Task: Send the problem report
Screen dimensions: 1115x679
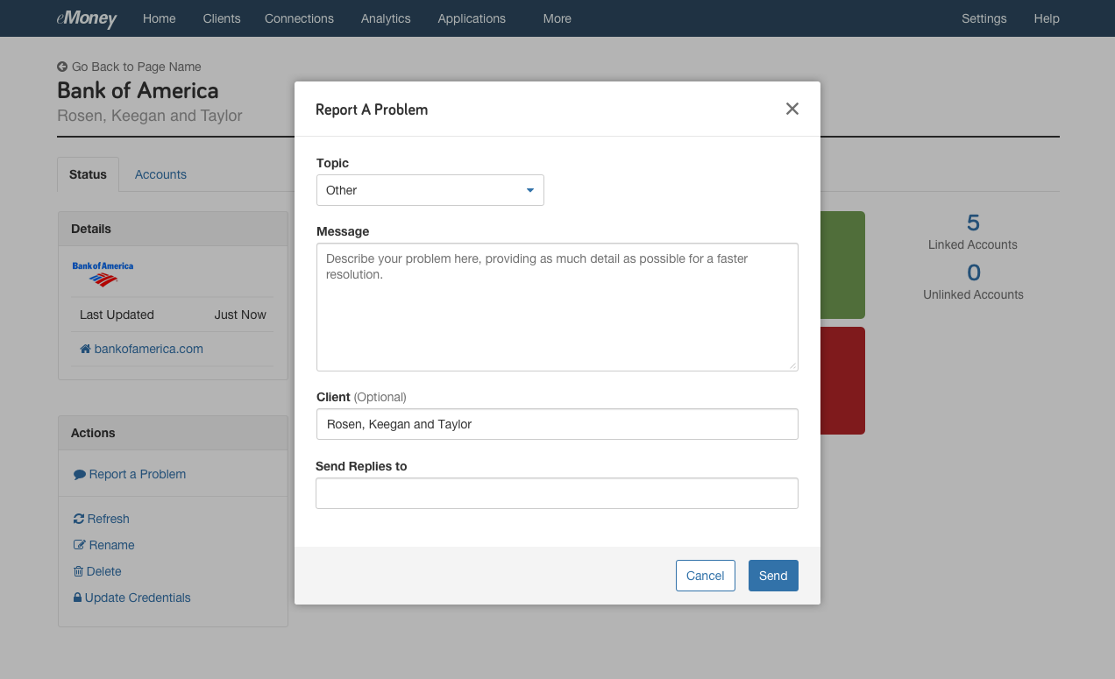Action: [x=773, y=576]
